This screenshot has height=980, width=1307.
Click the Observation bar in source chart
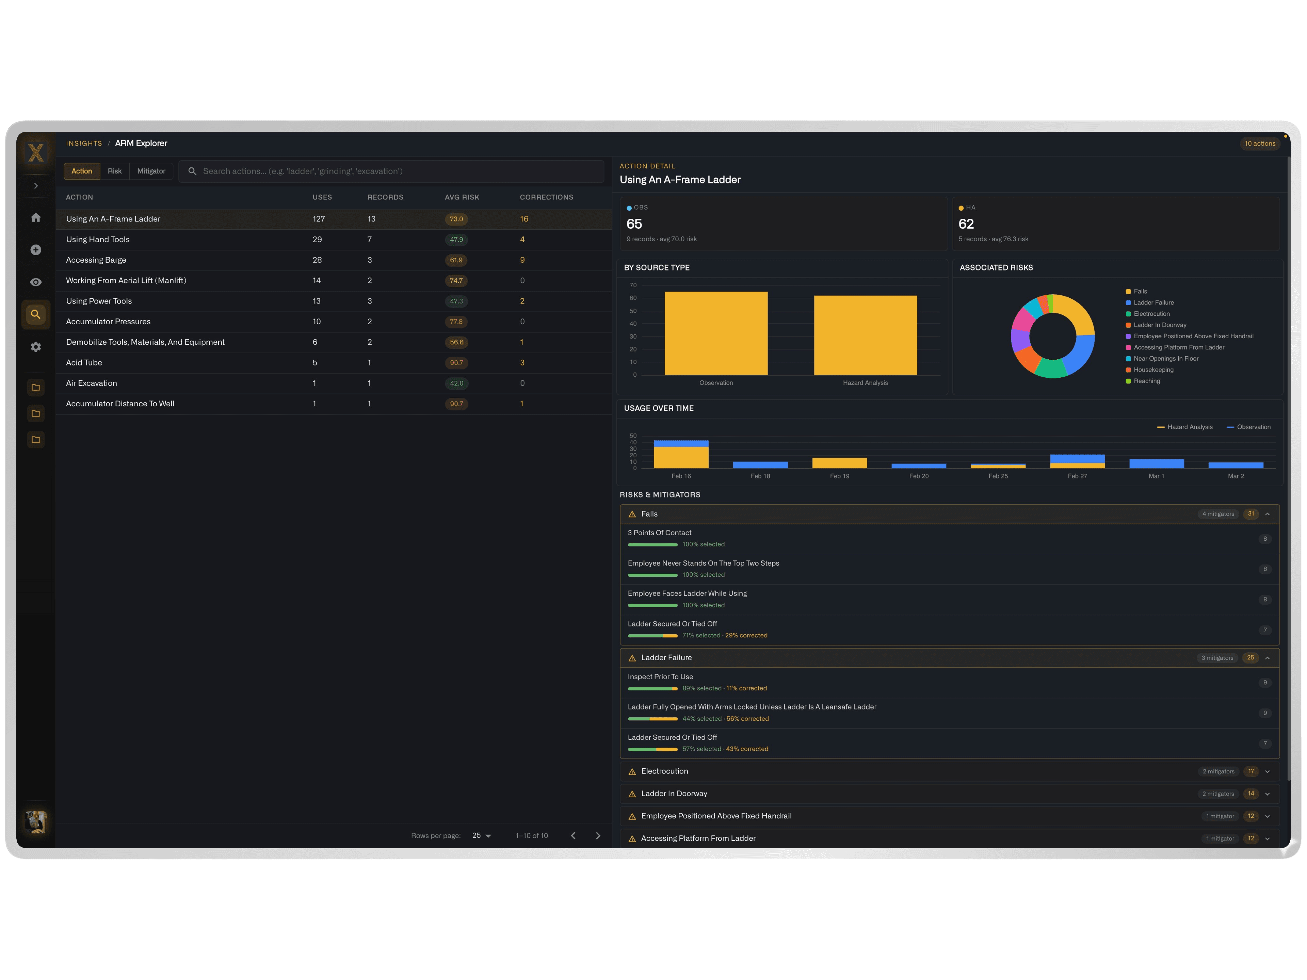tap(716, 333)
